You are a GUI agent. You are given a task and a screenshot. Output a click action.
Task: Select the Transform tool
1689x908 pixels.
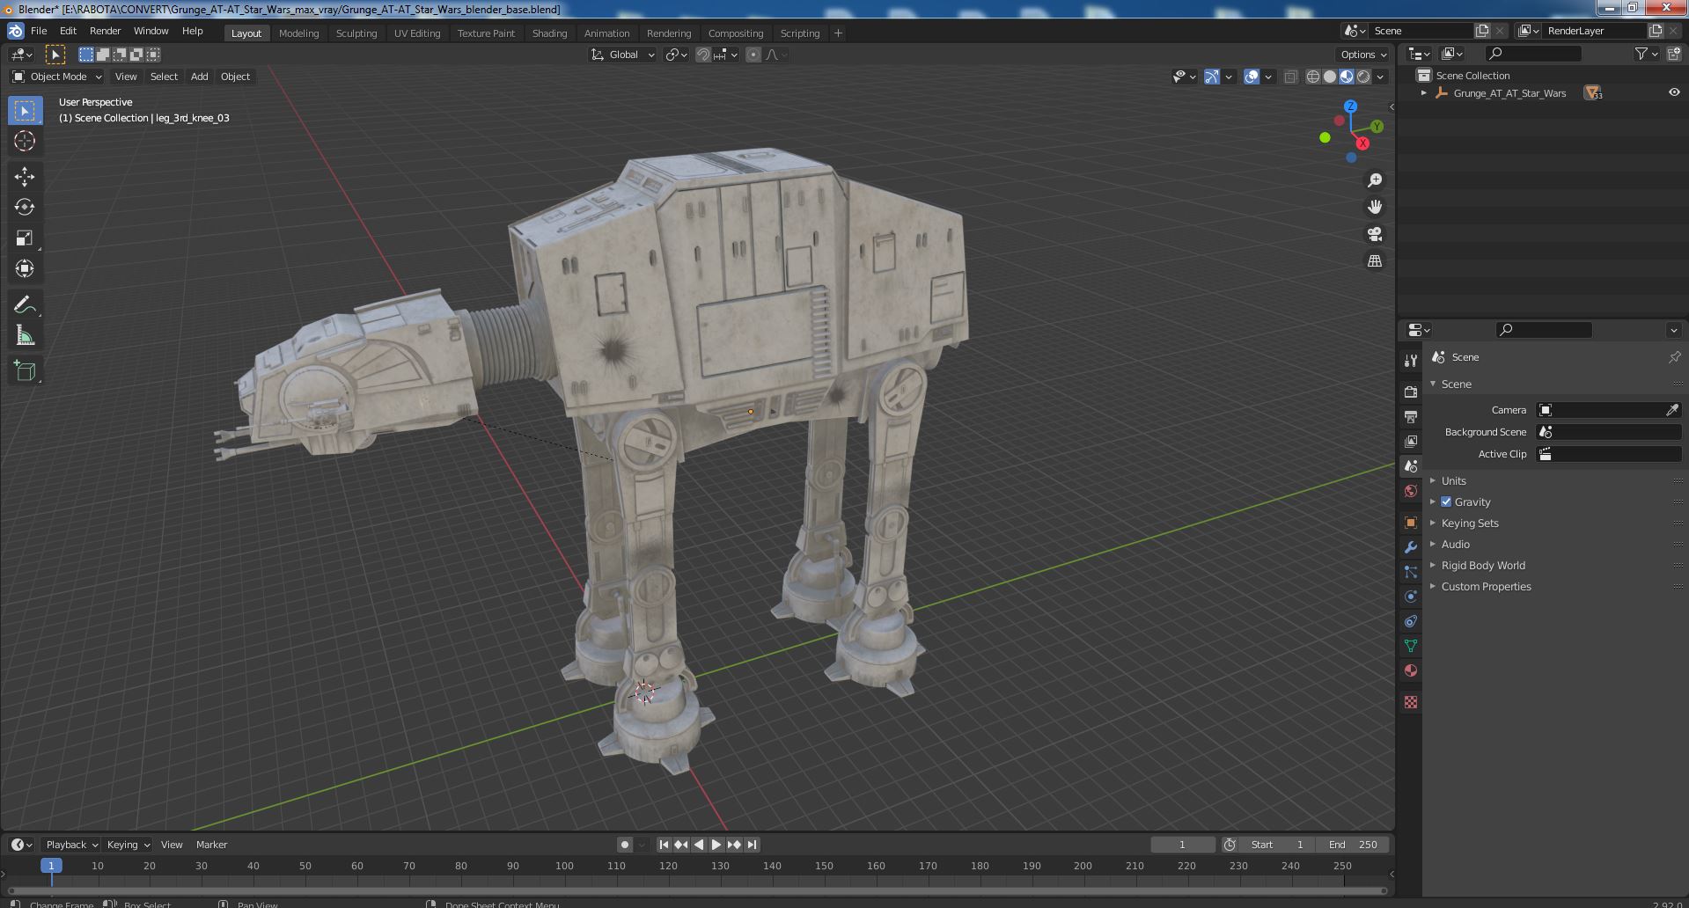tap(25, 268)
